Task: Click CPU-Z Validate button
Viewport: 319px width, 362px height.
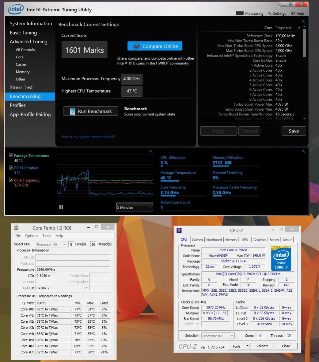Action: coord(262,346)
